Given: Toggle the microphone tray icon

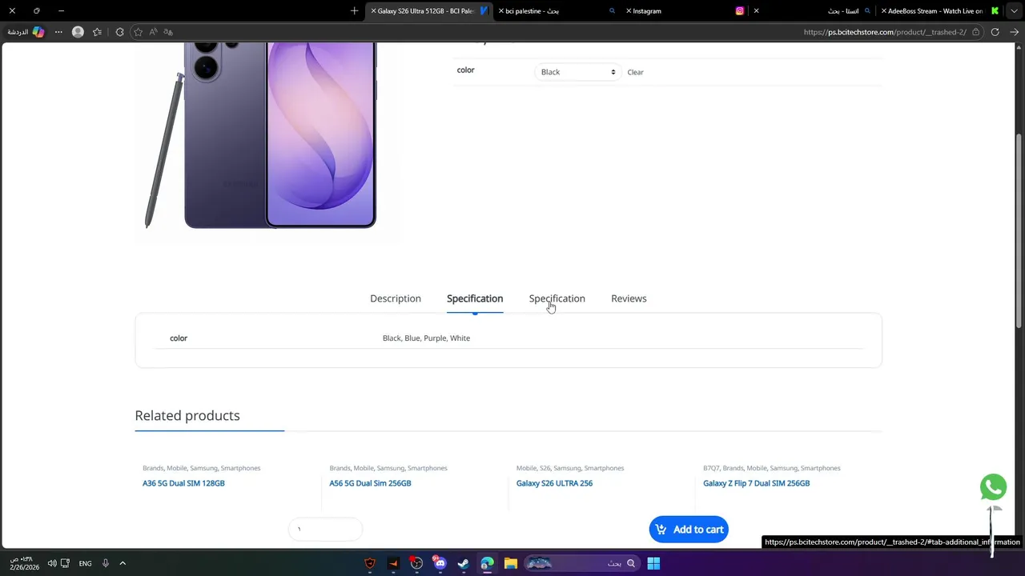Looking at the screenshot, I should click(x=105, y=563).
